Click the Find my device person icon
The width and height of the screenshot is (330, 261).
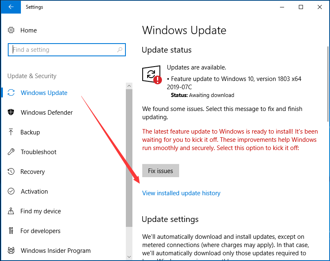(x=11, y=211)
